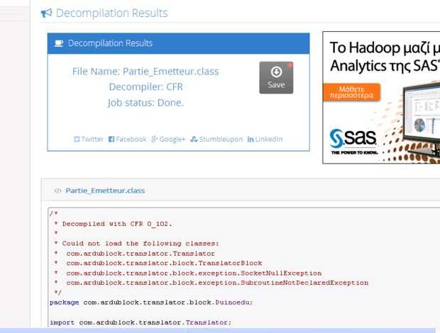Click the File Name: Partie_Emetteur.class text
440x333 pixels.
pyautogui.click(x=145, y=72)
